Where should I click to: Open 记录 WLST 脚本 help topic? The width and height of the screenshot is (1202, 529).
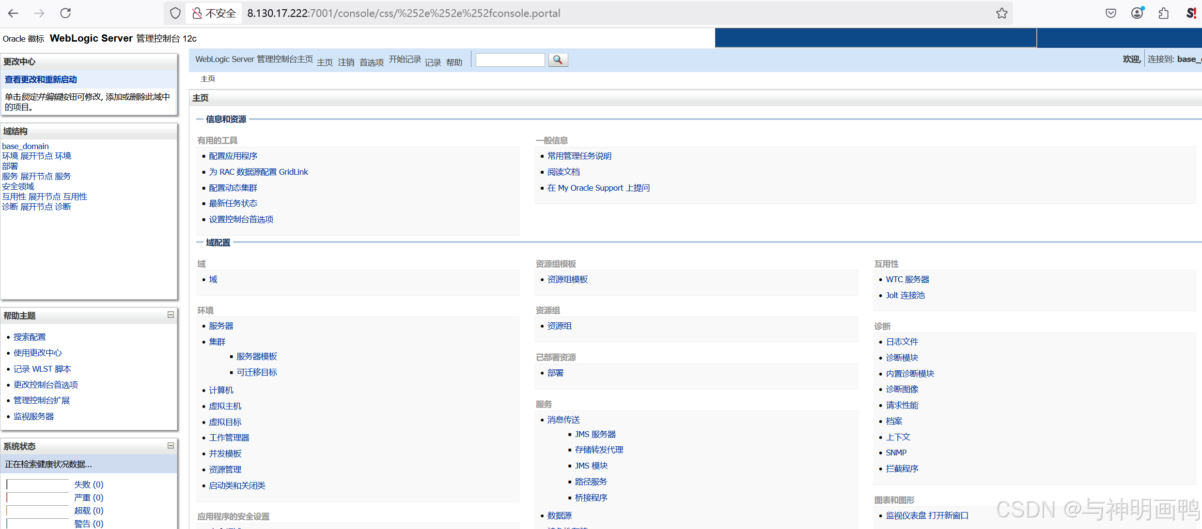42,369
